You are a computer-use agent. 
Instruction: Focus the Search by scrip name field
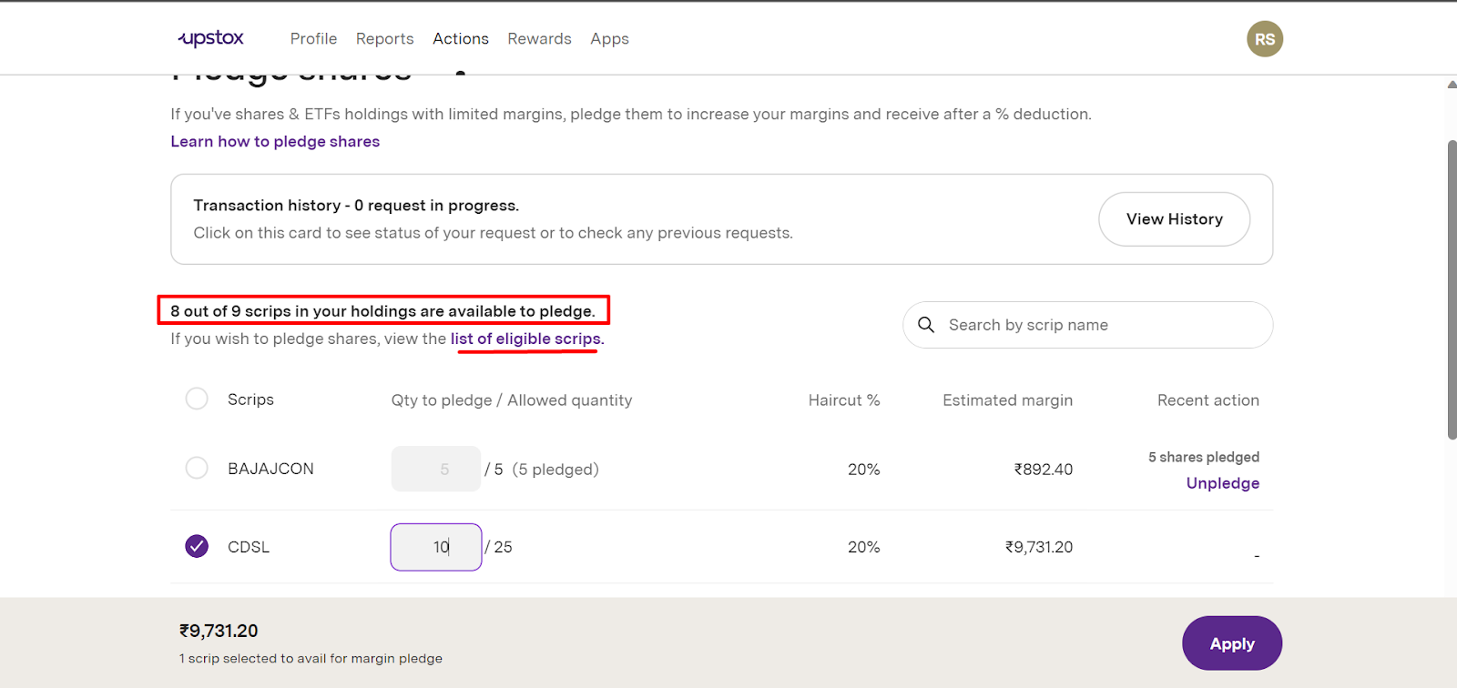[x=1087, y=325]
